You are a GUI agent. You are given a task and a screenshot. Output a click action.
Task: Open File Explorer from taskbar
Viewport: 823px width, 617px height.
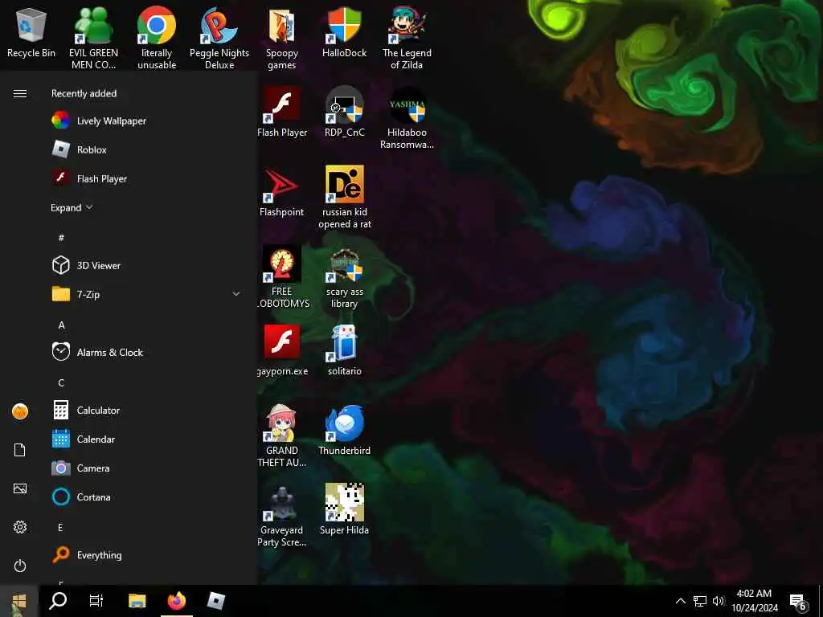[137, 601]
